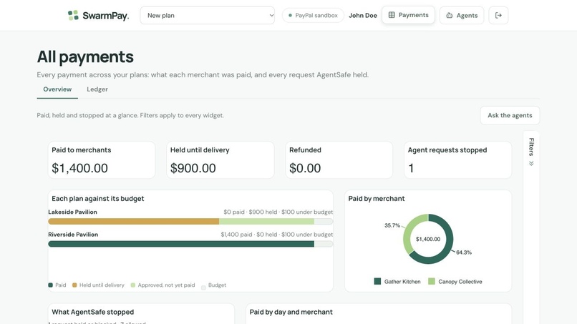Click the John Doe user name
This screenshot has height=324, width=577.
point(363,16)
